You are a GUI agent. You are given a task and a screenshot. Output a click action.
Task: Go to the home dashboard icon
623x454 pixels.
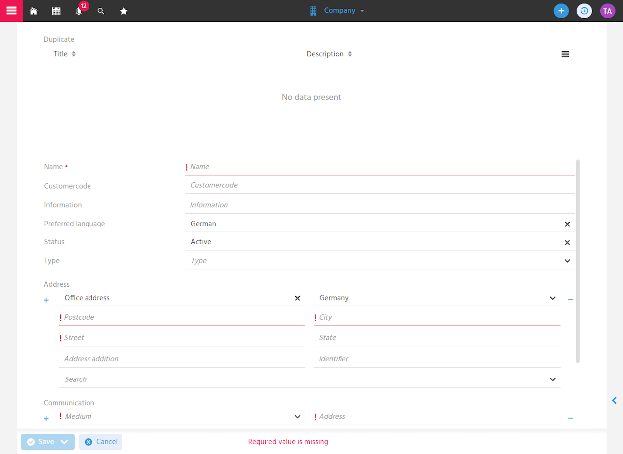(34, 11)
